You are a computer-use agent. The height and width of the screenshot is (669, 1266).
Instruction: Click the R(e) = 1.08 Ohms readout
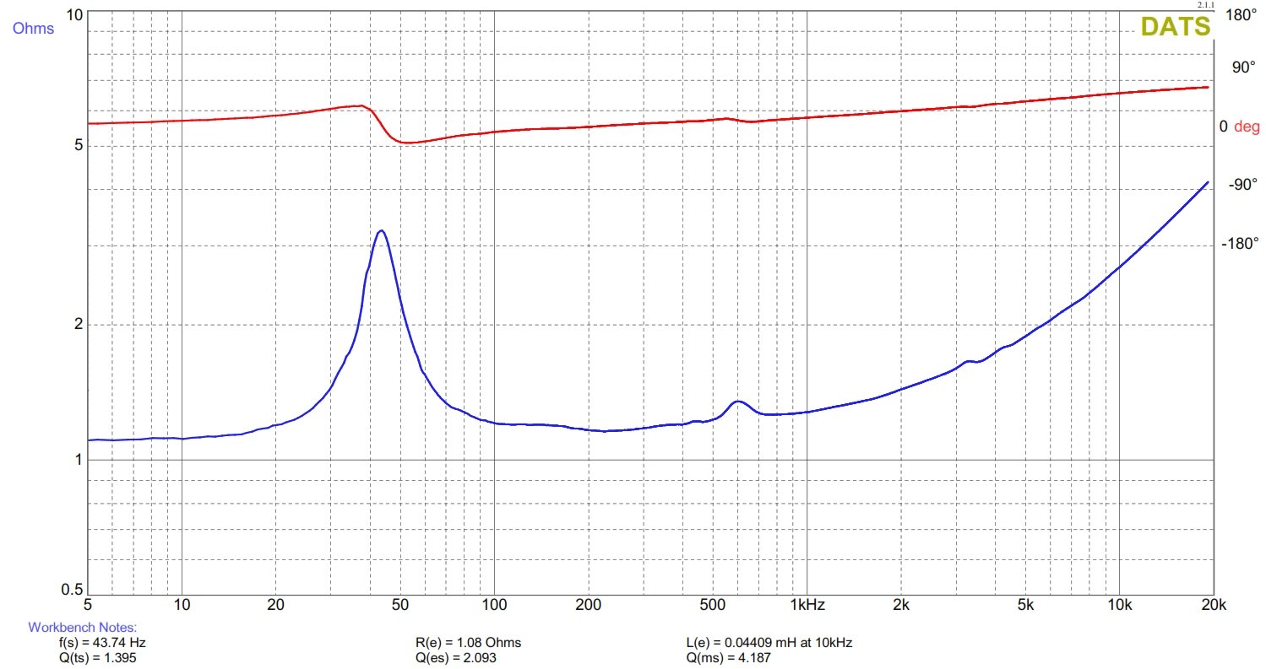point(468,643)
